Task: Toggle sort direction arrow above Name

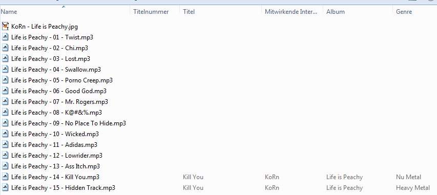Action: click(x=64, y=7)
